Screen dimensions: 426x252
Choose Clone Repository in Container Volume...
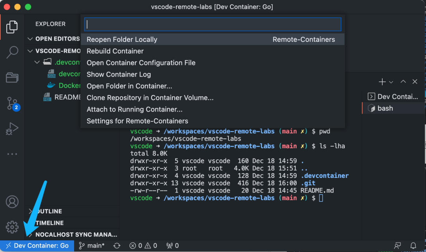coord(213,98)
